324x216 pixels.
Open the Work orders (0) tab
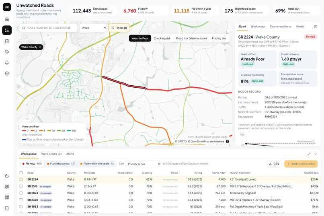point(51,154)
